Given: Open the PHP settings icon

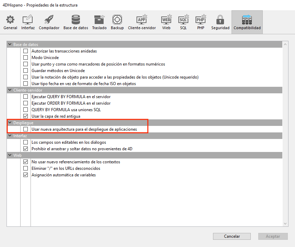Looking at the screenshot, I should (x=201, y=20).
